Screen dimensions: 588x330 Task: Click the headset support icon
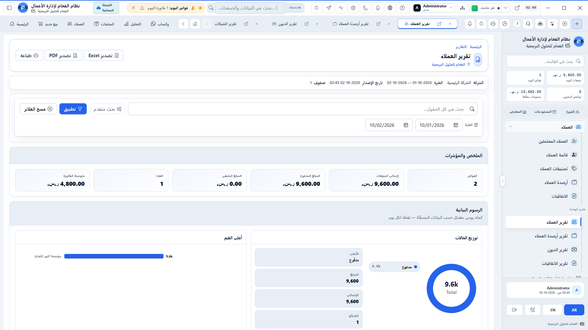point(528,24)
